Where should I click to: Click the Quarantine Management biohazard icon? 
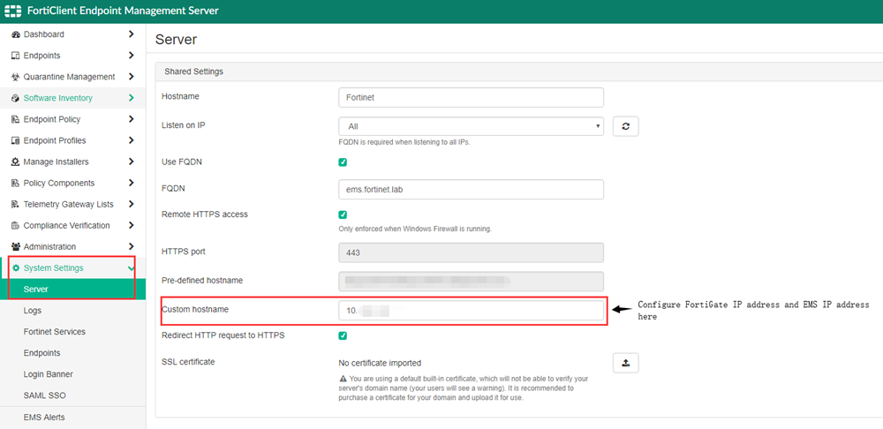point(16,77)
